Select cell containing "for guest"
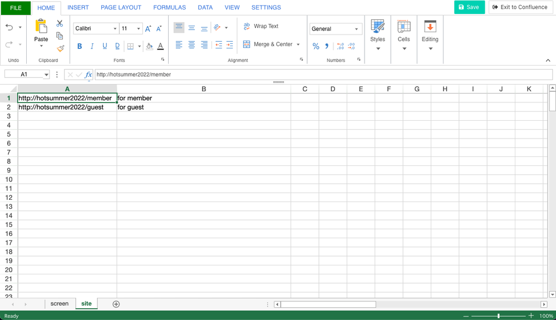Image resolution: width=556 pixels, height=320 pixels. 204,107
